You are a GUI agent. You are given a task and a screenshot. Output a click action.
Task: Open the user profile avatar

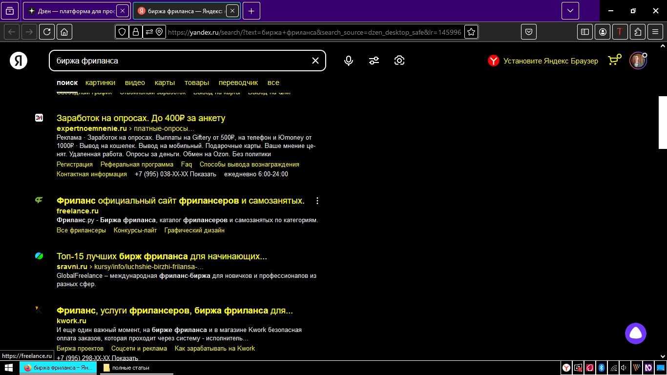tap(638, 61)
